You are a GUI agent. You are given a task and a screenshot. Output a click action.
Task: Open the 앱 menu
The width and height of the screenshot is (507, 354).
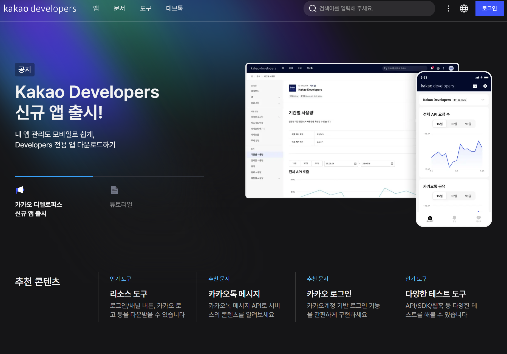(96, 8)
